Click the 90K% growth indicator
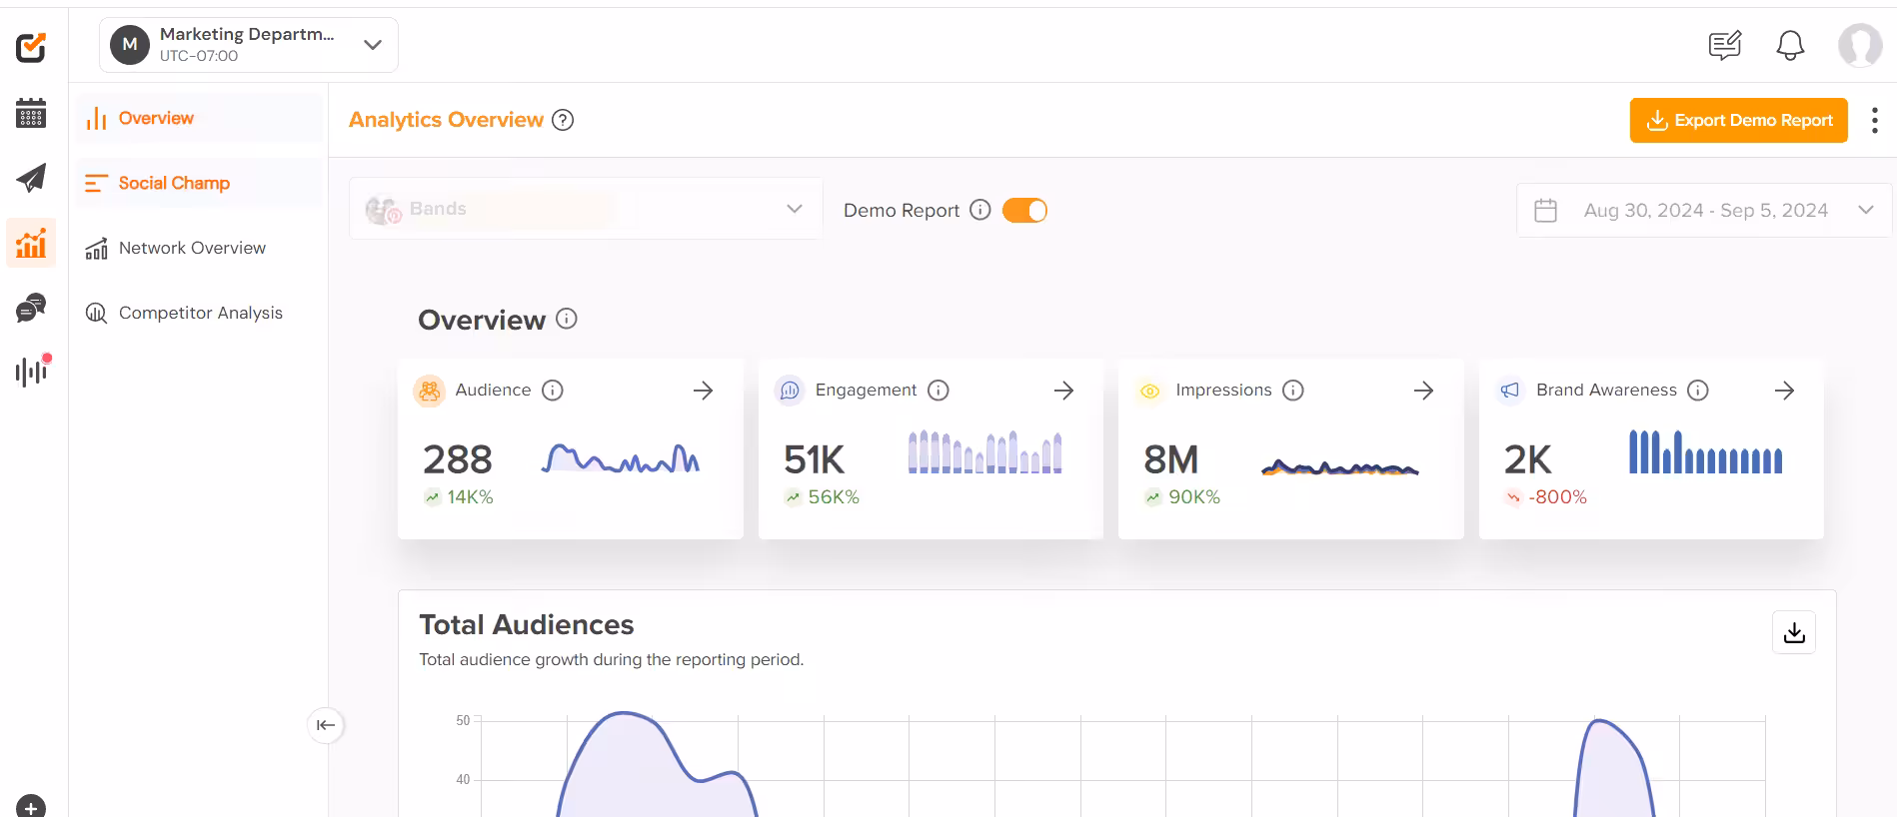Image resolution: width=1897 pixels, height=817 pixels. pos(1182,497)
